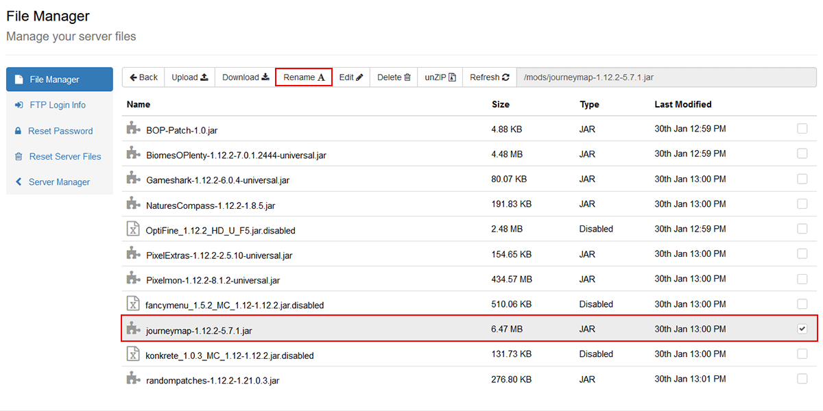Screen dimensions: 823x411
Task: Click the Server Manager back chevron icon
Action: coord(19,182)
